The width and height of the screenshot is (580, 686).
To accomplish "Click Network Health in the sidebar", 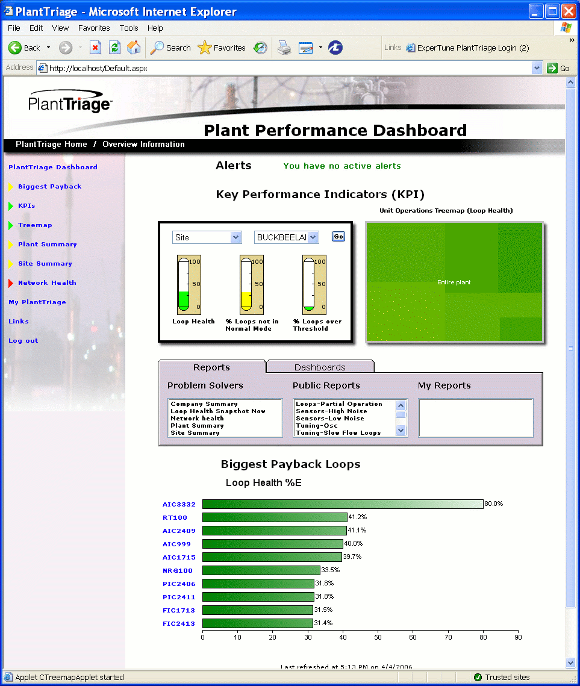I will point(47,282).
